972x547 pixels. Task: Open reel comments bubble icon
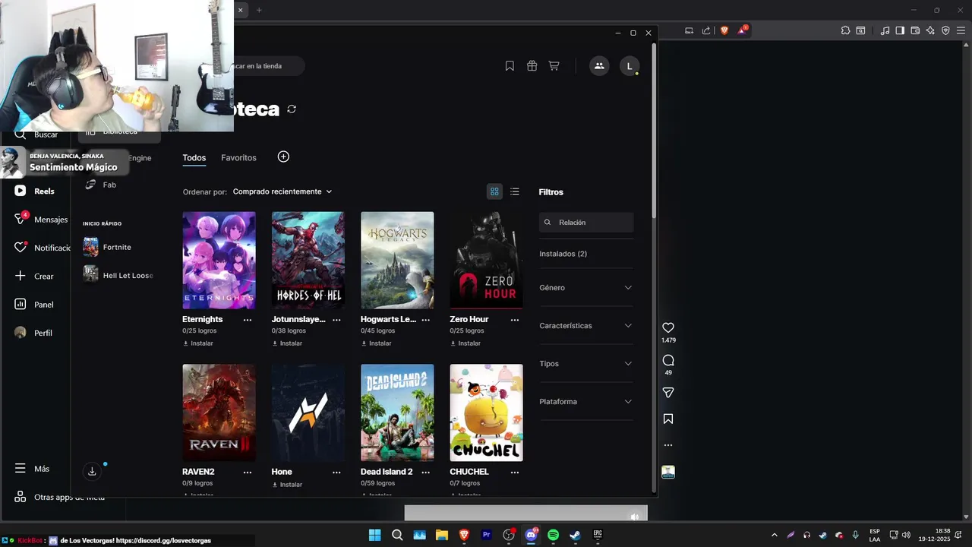(x=668, y=360)
